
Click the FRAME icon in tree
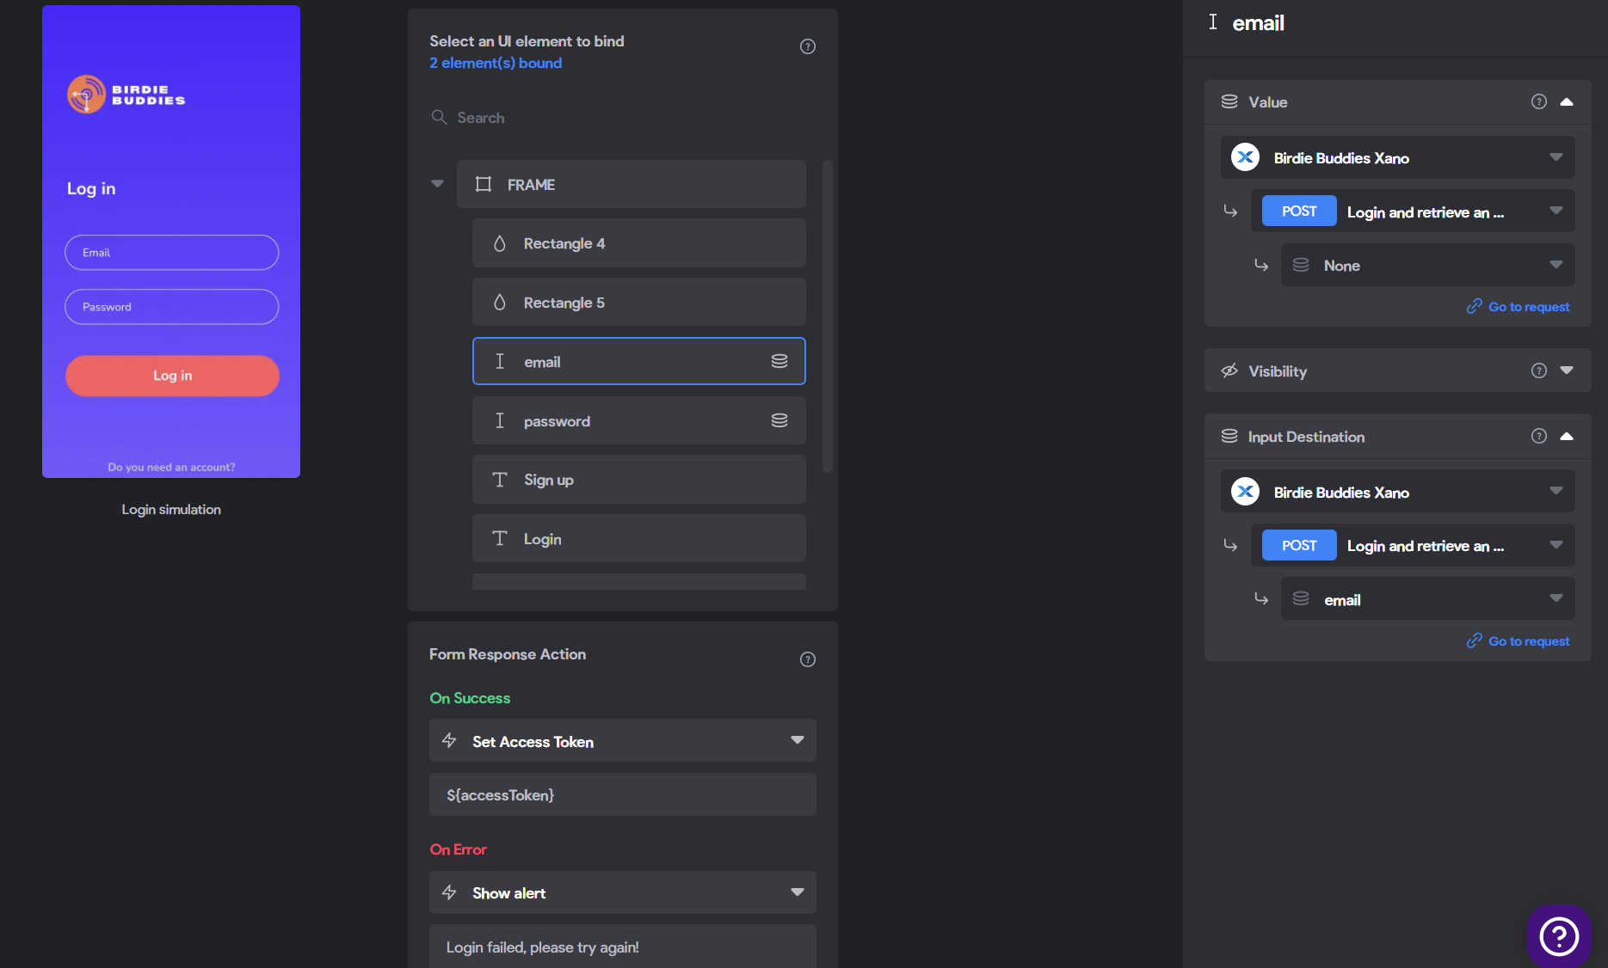pyautogui.click(x=484, y=184)
